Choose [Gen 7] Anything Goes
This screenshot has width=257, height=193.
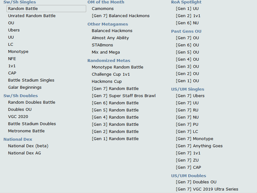pos(199,146)
